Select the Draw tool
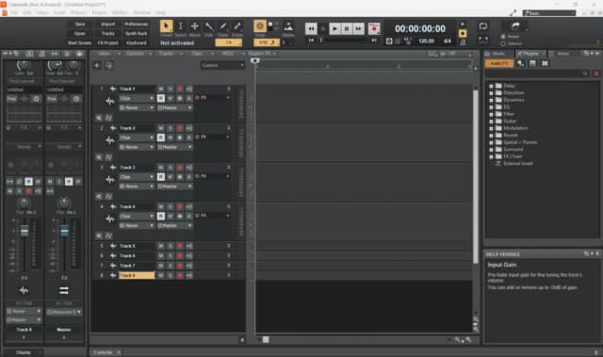 [x=223, y=26]
